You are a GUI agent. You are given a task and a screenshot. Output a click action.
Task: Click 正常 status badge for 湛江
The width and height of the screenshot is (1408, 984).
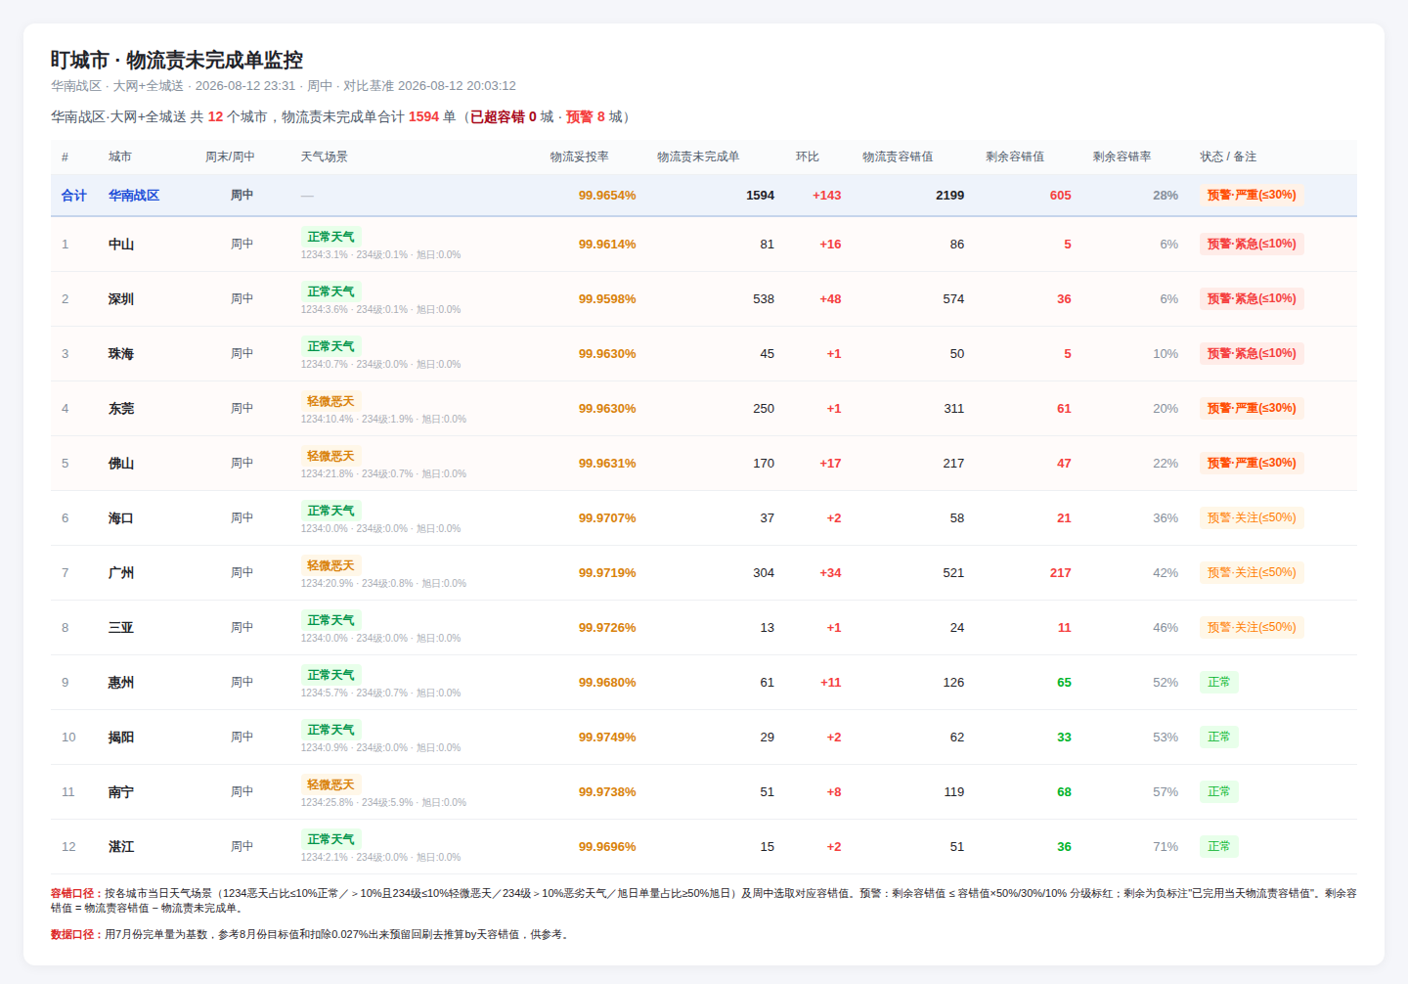(x=1219, y=846)
